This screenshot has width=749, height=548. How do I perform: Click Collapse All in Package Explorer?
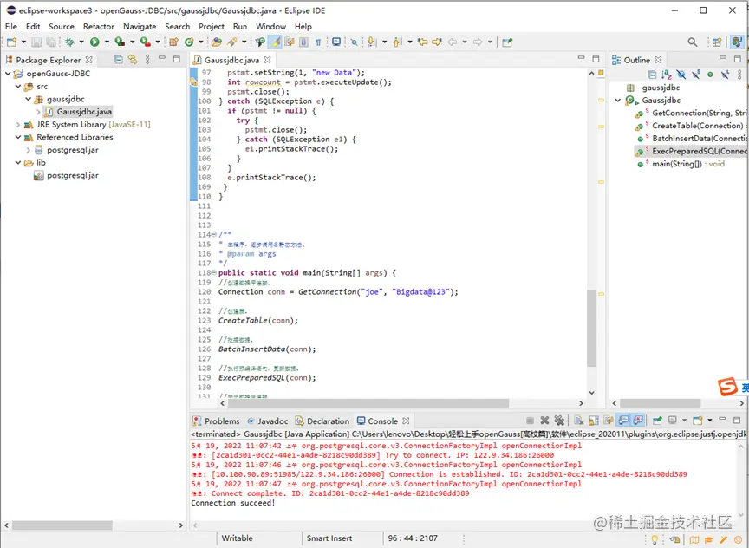(119, 60)
